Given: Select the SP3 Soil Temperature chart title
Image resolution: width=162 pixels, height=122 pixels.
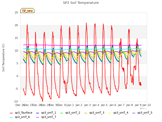Looking at the screenshot, I should coord(81,3).
